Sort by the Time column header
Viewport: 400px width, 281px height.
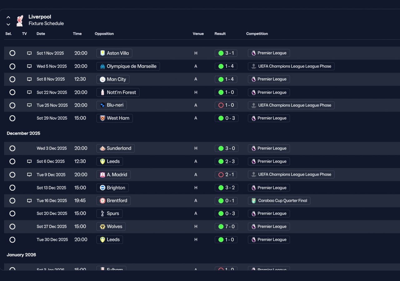[77, 34]
